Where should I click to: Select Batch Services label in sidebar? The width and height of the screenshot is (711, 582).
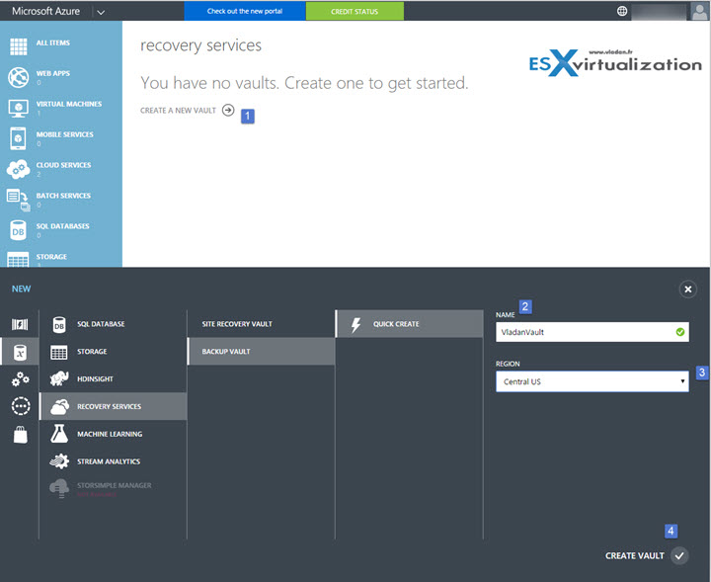coord(63,196)
